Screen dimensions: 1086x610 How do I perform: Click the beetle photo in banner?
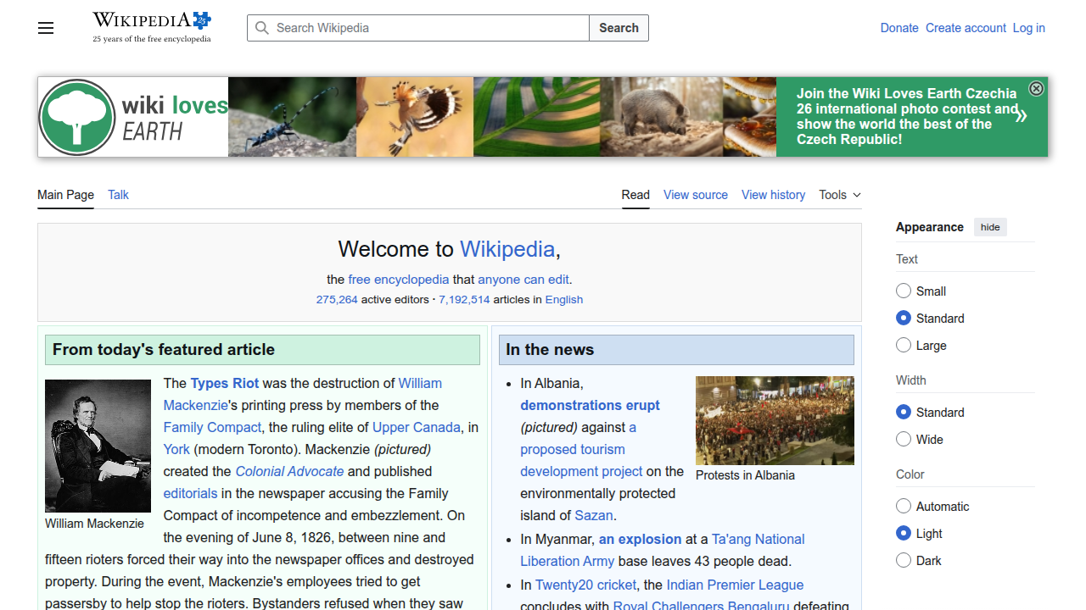pos(292,117)
